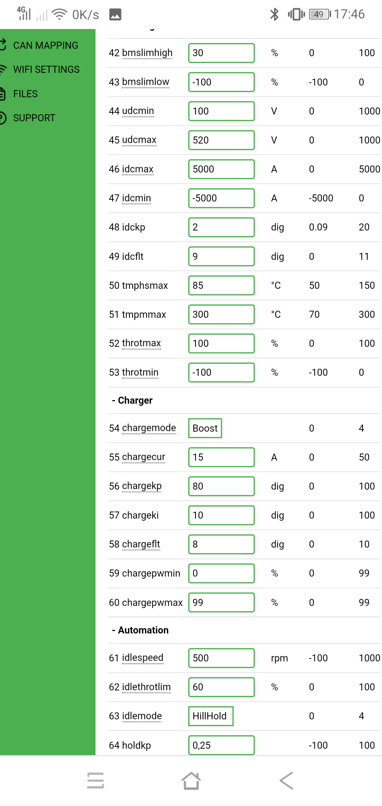Screen dimensions: 382x806
Task: Tap the Support sidebar icon
Action: point(3,118)
